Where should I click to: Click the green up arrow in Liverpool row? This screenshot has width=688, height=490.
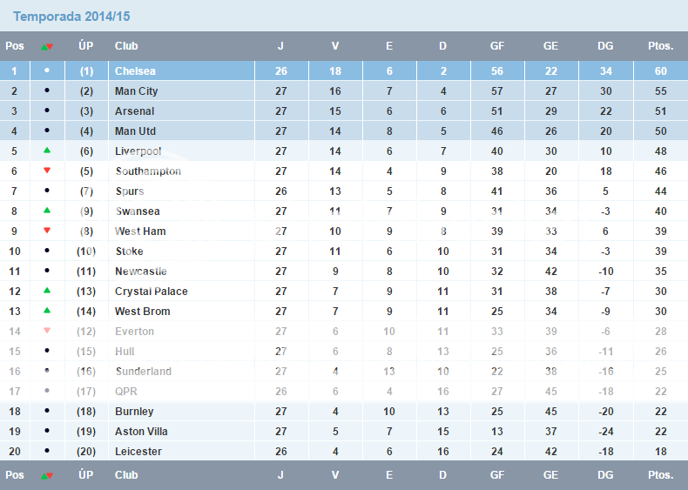(47, 151)
